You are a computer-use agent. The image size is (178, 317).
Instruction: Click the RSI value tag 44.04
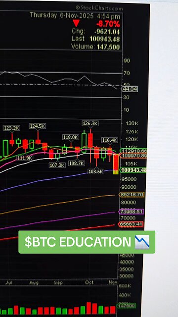(130, 89)
